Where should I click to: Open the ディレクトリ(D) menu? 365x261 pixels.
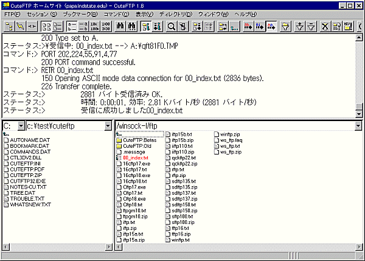[x=176, y=15]
